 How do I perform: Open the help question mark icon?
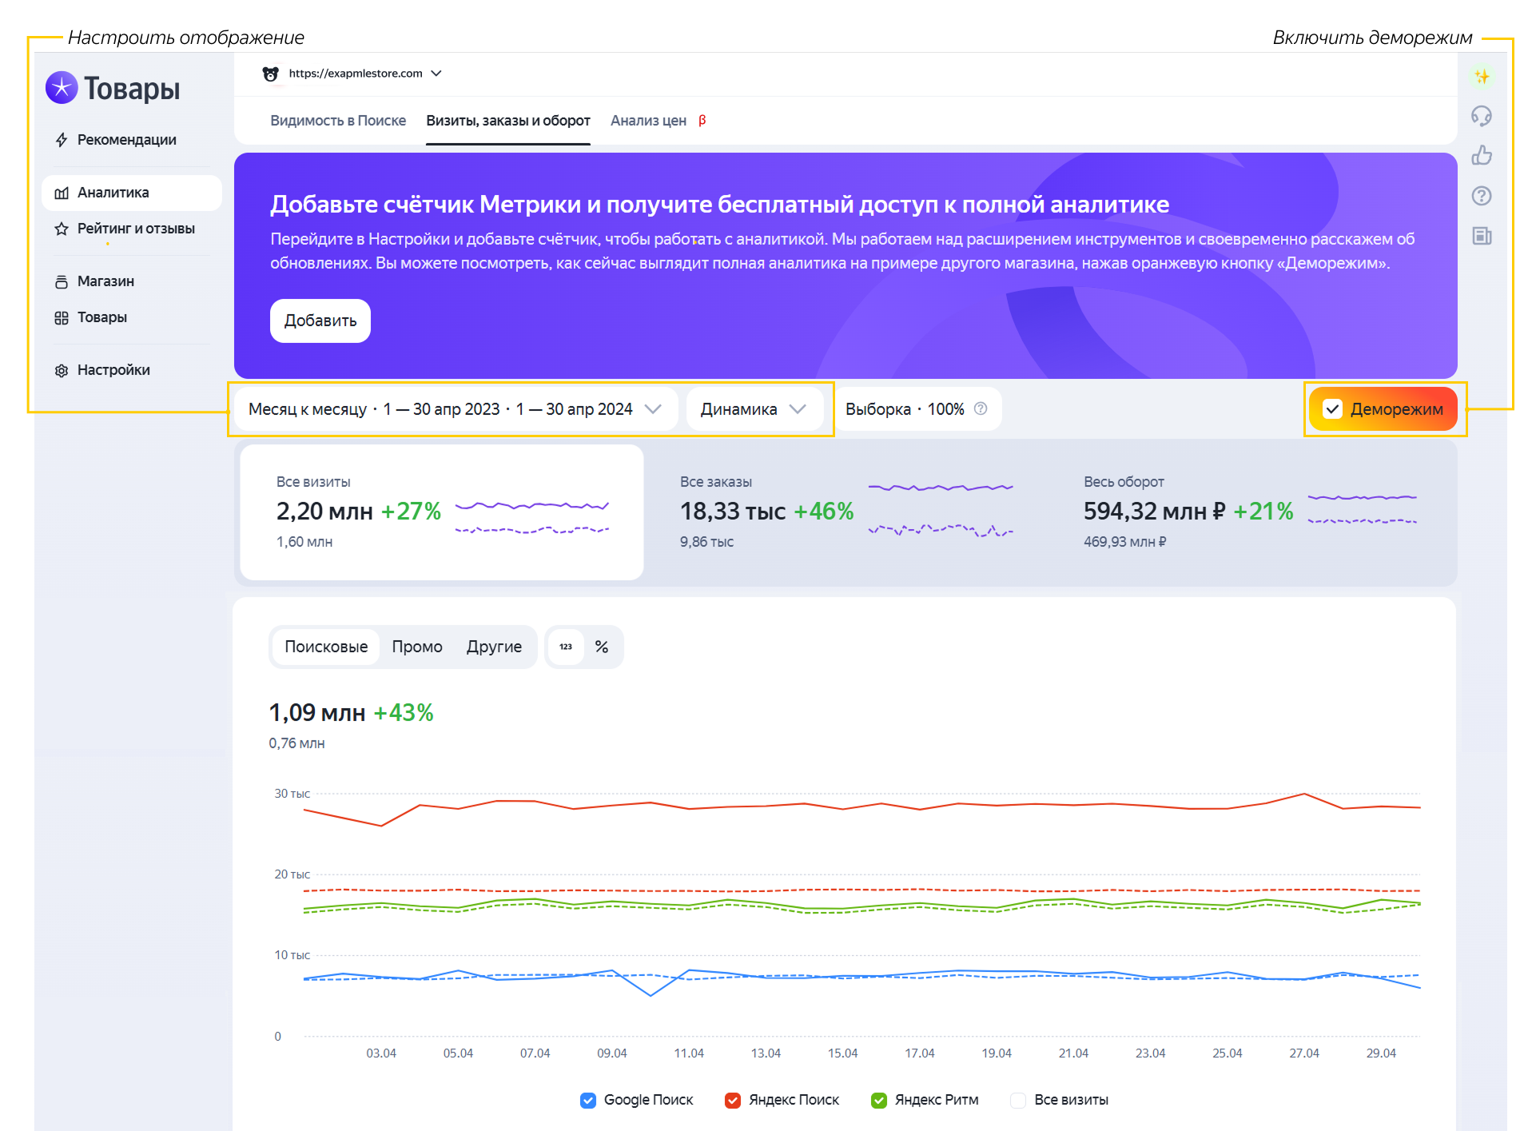1482,196
